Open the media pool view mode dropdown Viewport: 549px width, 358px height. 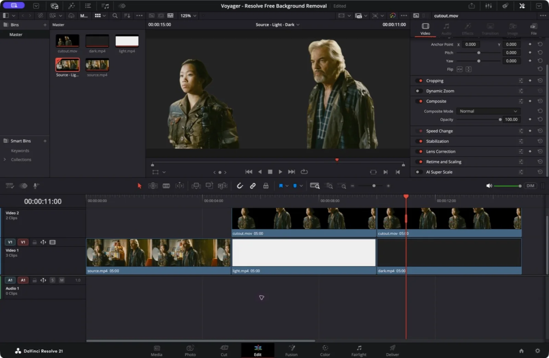pos(100,16)
